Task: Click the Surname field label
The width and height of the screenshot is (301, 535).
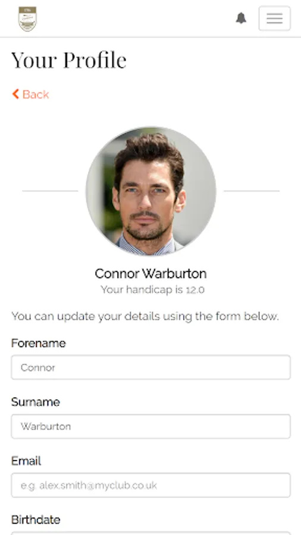Action: point(36,402)
